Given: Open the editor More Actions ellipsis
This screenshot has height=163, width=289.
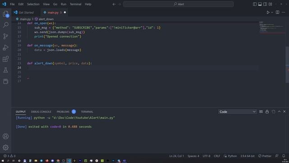Looking at the screenshot, I should (x=284, y=12).
